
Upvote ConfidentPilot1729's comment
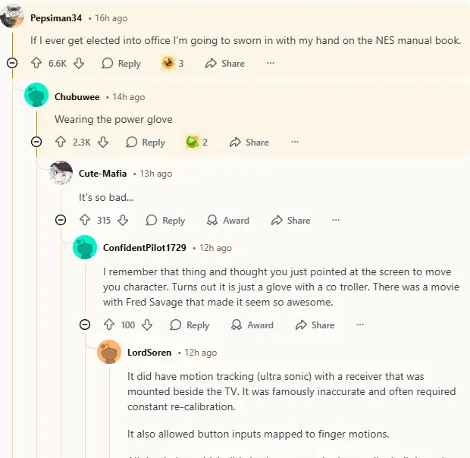pos(109,325)
